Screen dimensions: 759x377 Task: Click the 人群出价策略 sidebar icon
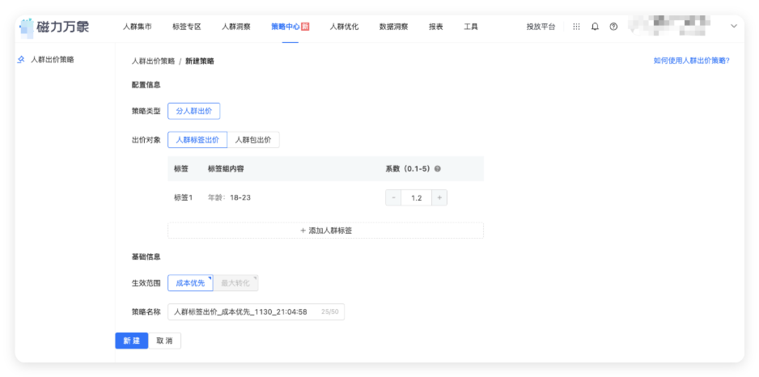pyautogui.click(x=21, y=60)
